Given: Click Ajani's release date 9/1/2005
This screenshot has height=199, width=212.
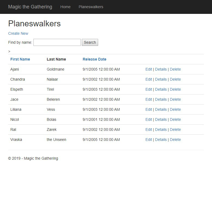Looking at the screenshot, I should click(101, 69).
